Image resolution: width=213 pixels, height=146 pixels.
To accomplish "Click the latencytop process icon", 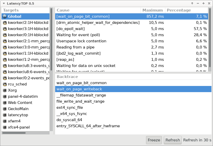I will 5,115.
